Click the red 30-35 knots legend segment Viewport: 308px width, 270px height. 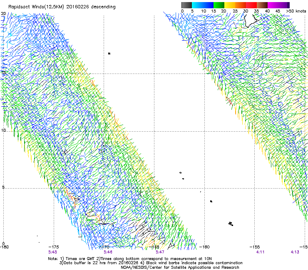(x=251, y=5)
